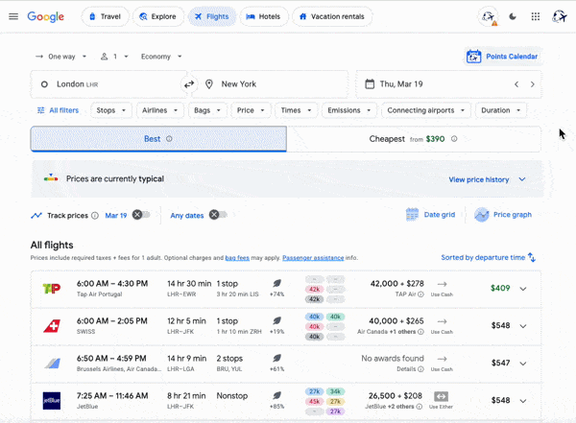Click the Thu, Mar 19 date field
The image size is (576, 423).
[448, 84]
